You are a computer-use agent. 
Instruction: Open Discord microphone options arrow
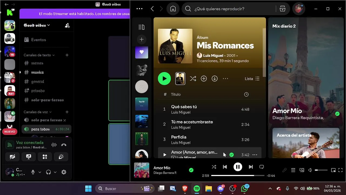pyautogui.click(x=40, y=172)
